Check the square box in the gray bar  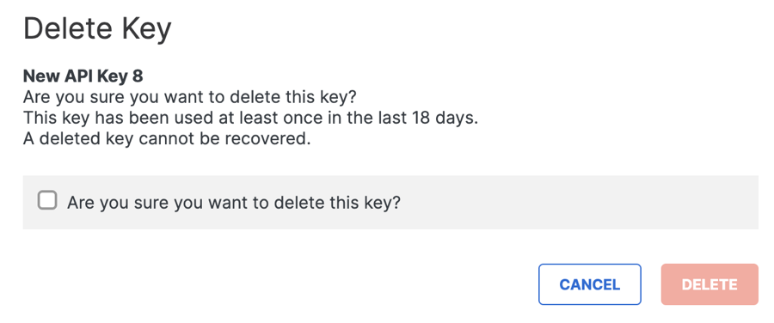47,201
